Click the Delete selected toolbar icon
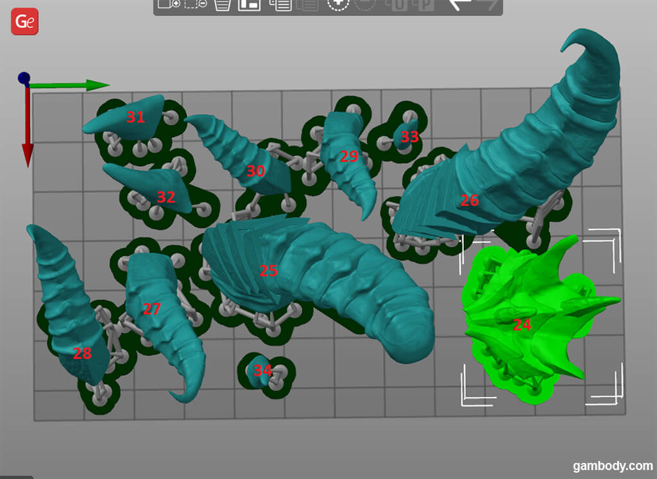Screen dimensions: 657x479 pyautogui.click(x=196, y=4)
